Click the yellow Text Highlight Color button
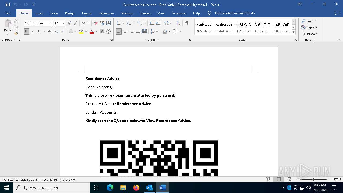 click(81, 31)
